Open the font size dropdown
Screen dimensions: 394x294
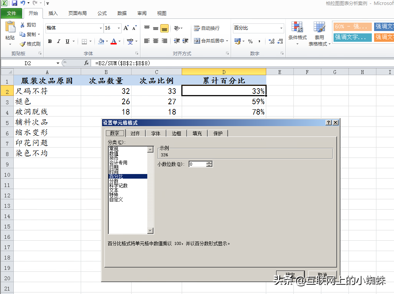point(119,28)
